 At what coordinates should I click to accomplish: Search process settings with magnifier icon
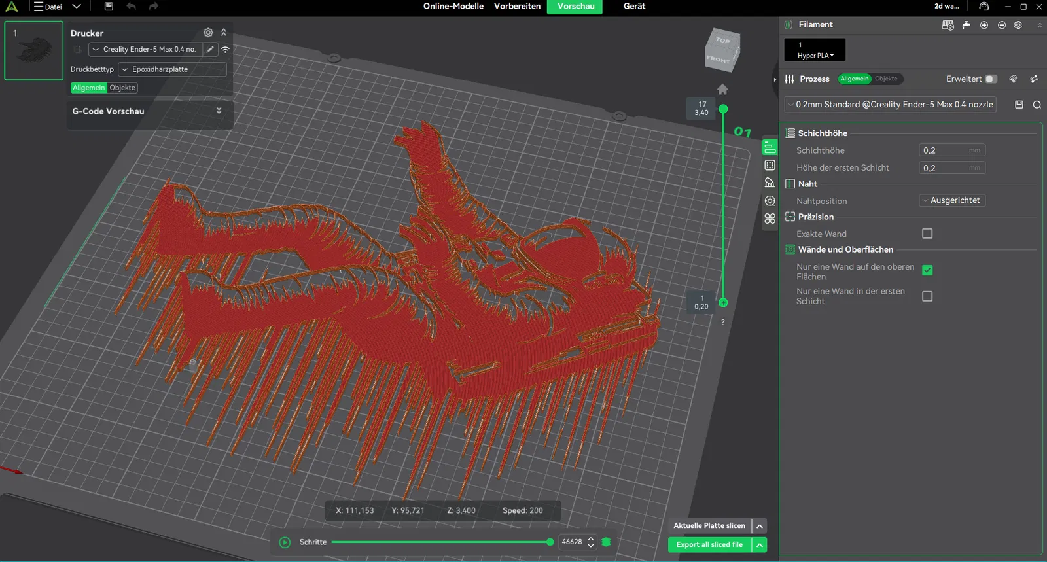(1037, 105)
